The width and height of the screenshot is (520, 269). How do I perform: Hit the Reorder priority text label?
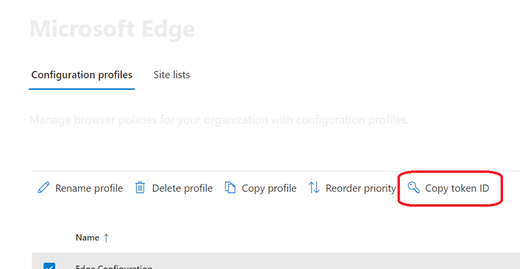(x=361, y=188)
